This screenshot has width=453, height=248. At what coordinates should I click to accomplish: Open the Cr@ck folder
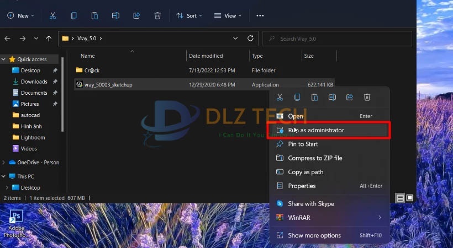(92, 71)
